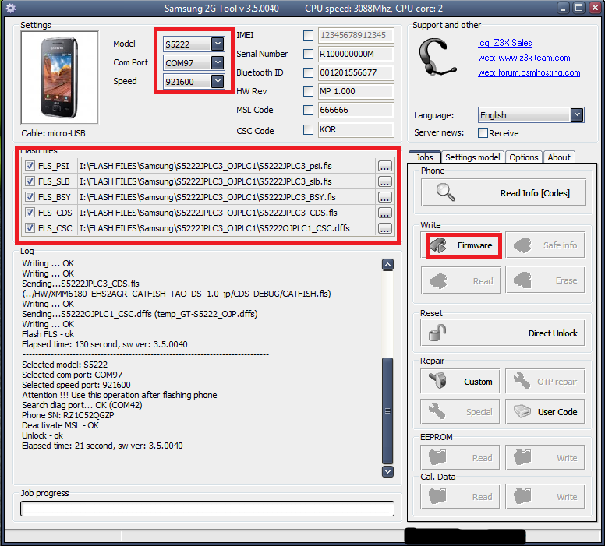The image size is (605, 546).
Task: Click the CSC Code field KOR
Action: pos(356,129)
